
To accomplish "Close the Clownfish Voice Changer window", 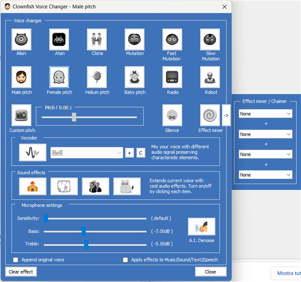I will pos(225,7).
